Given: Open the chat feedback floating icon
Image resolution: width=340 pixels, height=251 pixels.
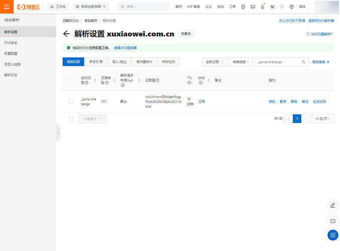Looking at the screenshot, I should [x=332, y=221].
